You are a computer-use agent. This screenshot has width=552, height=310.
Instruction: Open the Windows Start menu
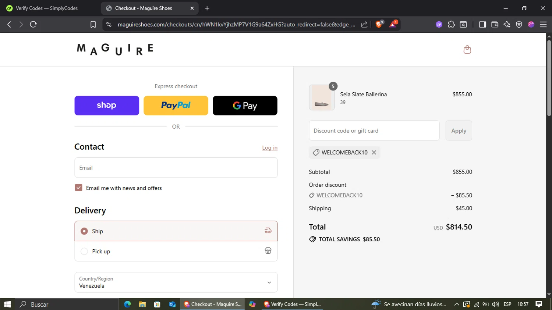7,304
